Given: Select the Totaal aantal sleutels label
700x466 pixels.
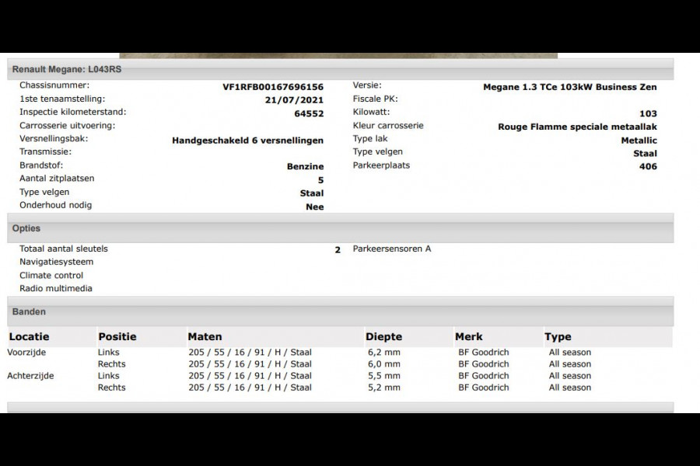Looking at the screenshot, I should [x=64, y=249].
